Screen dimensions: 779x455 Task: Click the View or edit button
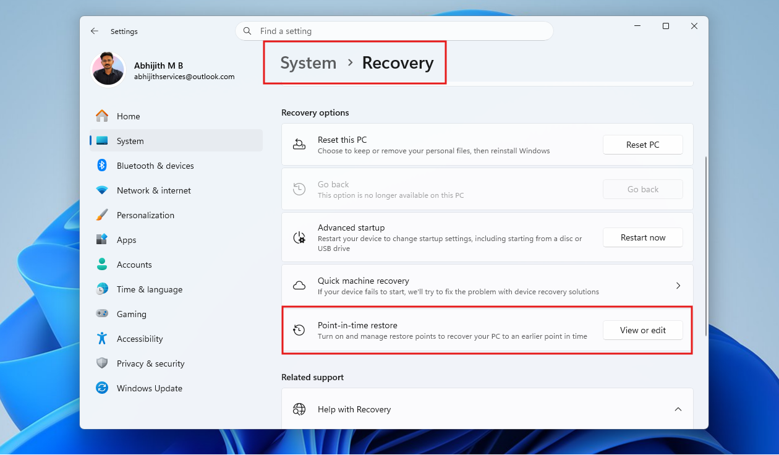pyautogui.click(x=643, y=330)
